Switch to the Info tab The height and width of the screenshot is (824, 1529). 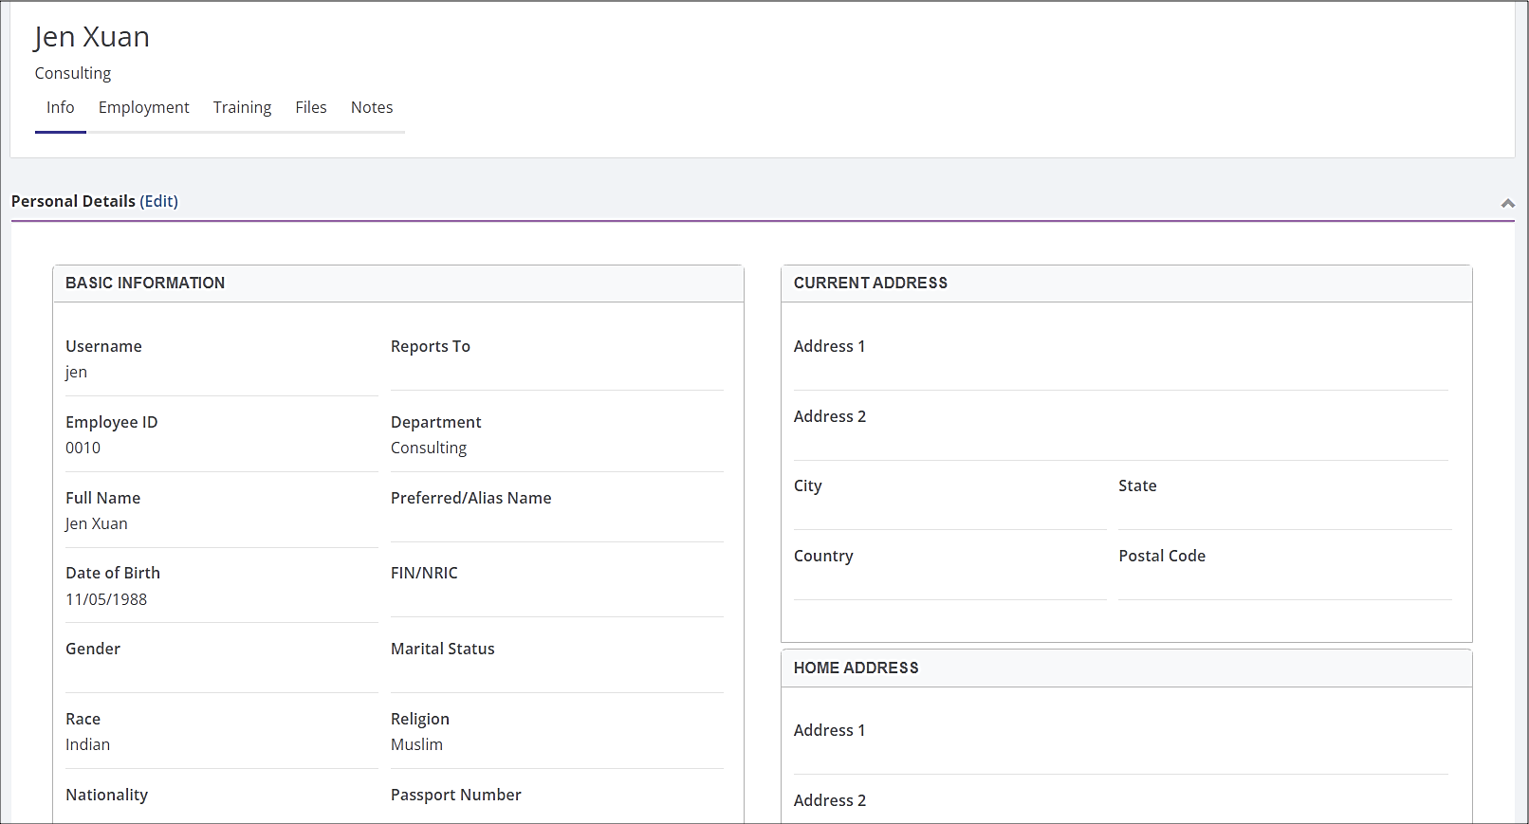pyautogui.click(x=61, y=107)
